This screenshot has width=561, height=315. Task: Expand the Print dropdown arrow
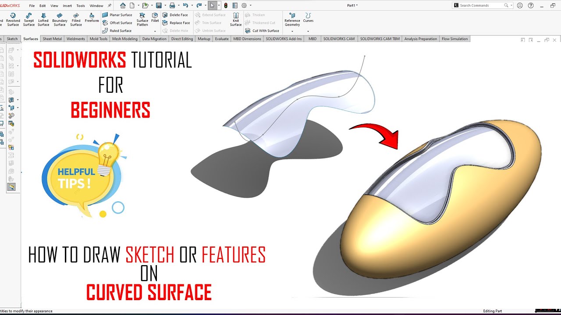[x=178, y=6]
